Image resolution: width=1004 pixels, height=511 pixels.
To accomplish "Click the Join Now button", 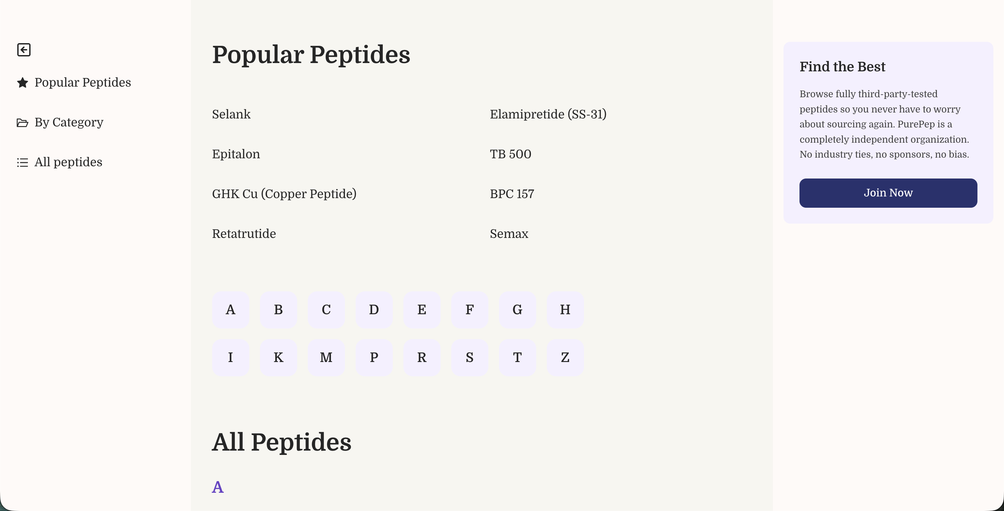I will tap(888, 193).
